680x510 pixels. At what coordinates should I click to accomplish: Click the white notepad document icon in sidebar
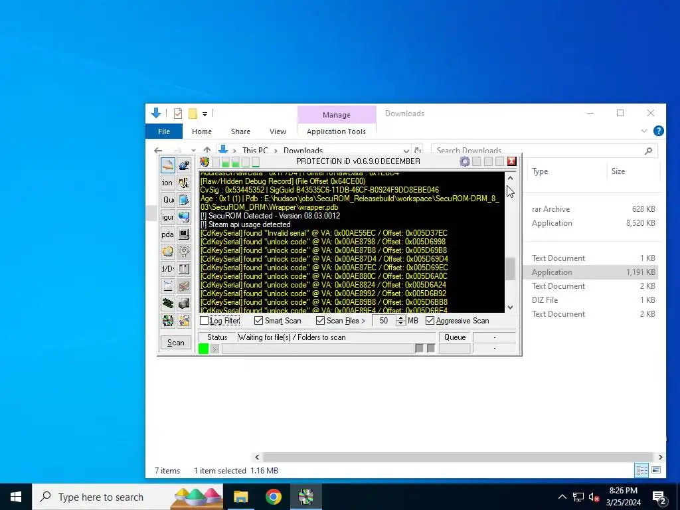168,286
